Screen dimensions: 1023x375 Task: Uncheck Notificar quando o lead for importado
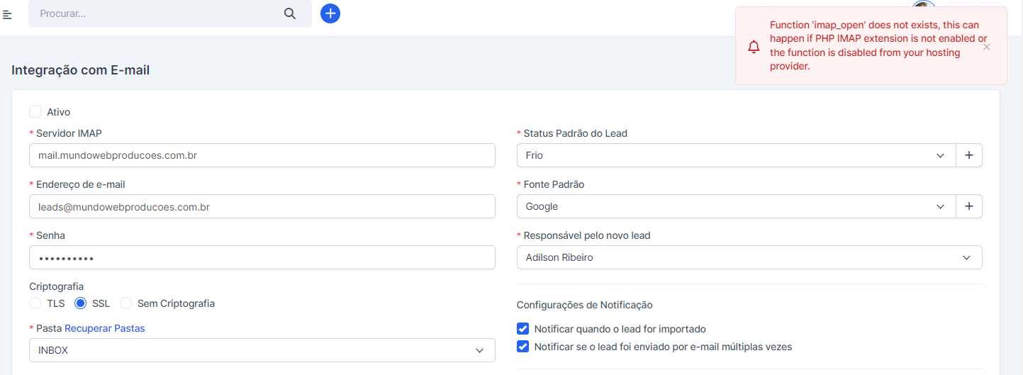523,329
